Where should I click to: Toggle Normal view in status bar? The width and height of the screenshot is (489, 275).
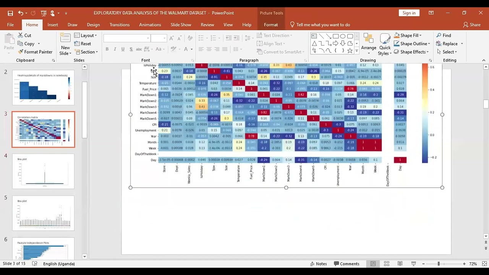click(x=373, y=264)
